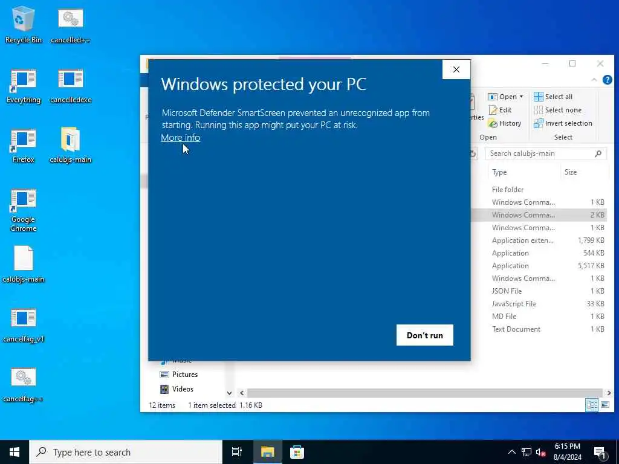Select the JSON File row
This screenshot has height=464, width=619.
tap(539, 291)
